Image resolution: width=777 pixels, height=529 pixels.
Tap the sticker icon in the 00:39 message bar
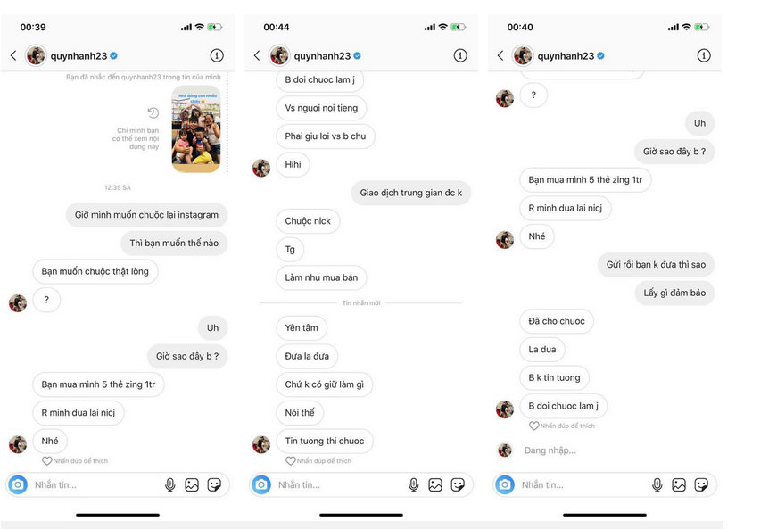pos(214,484)
